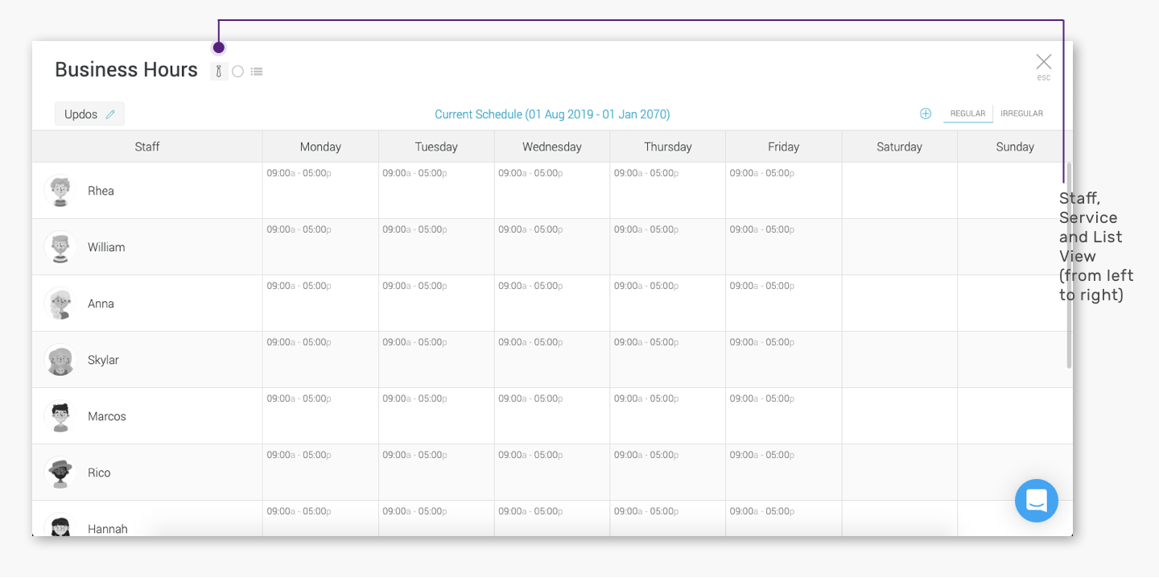Close the Business Hours dialog
This screenshot has height=578, width=1159.
pyautogui.click(x=1044, y=62)
